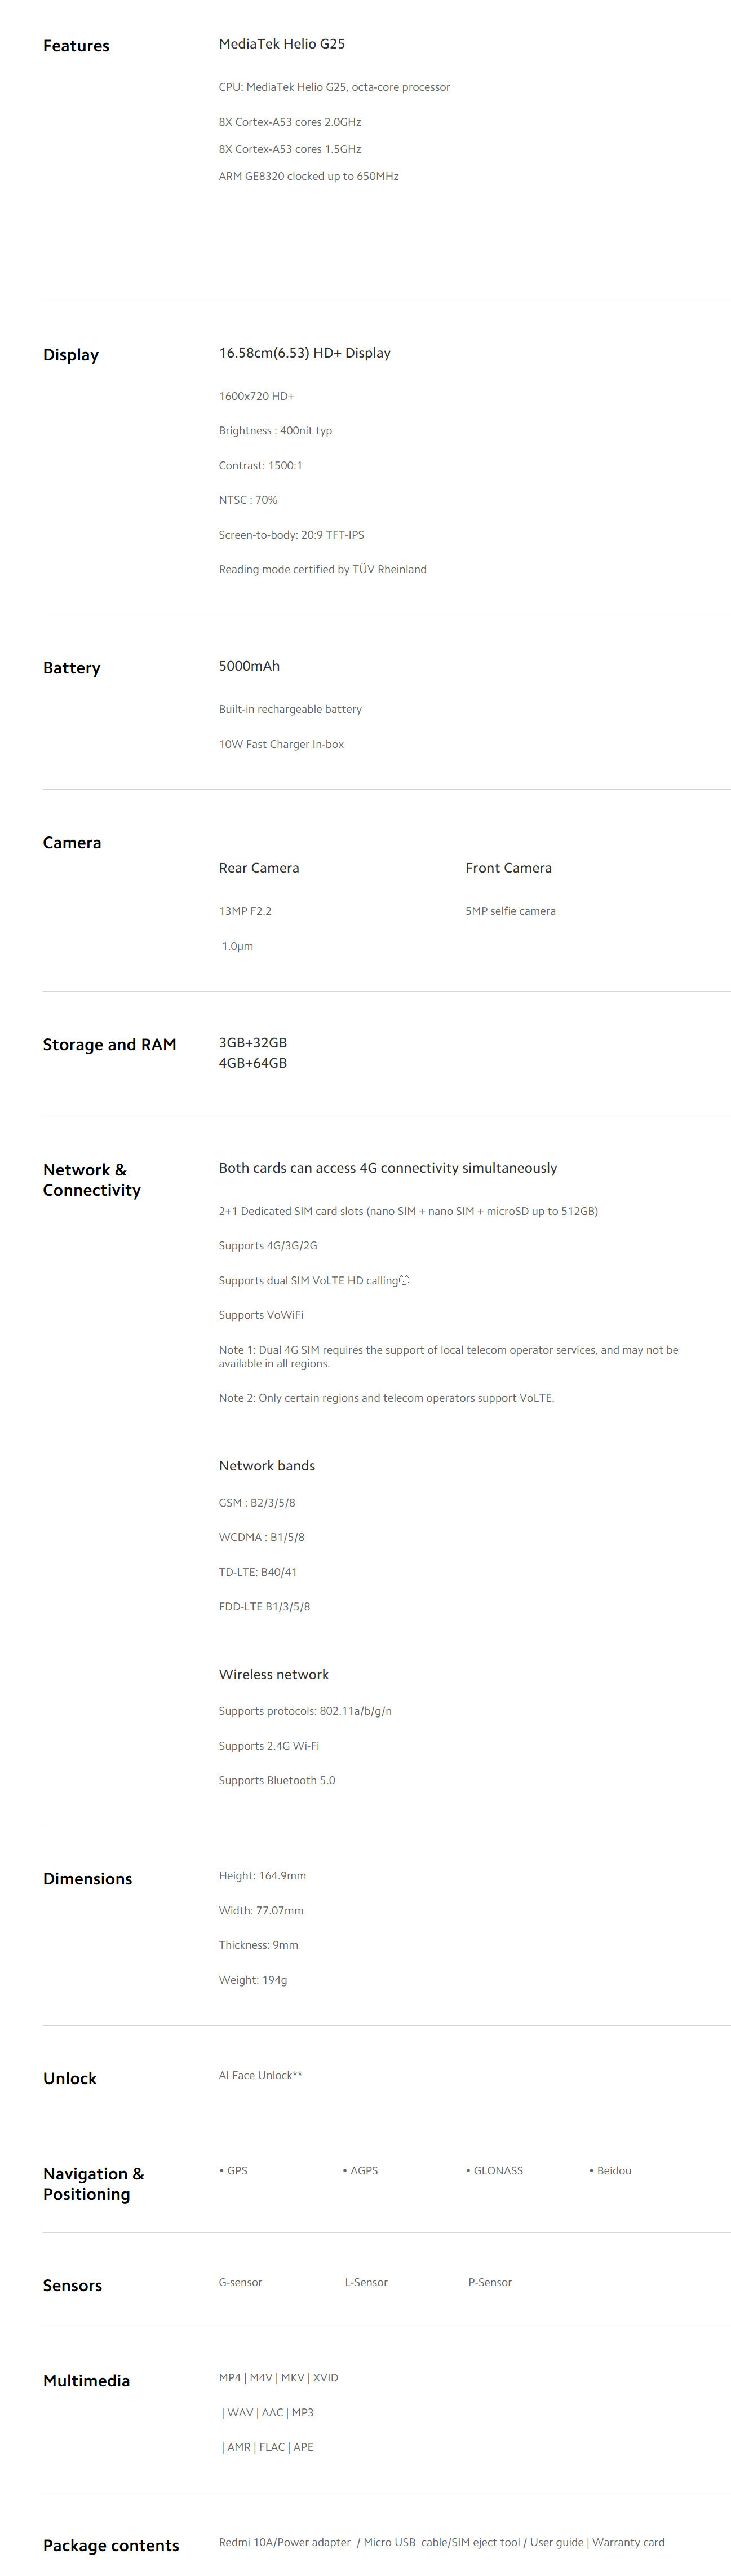Click the Battery section heading
The image size is (731, 2576).
pos(72,668)
